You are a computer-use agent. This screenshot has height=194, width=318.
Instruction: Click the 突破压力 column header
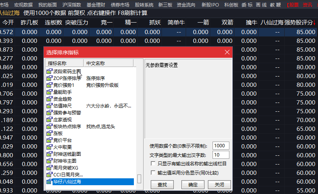pos(76,22)
